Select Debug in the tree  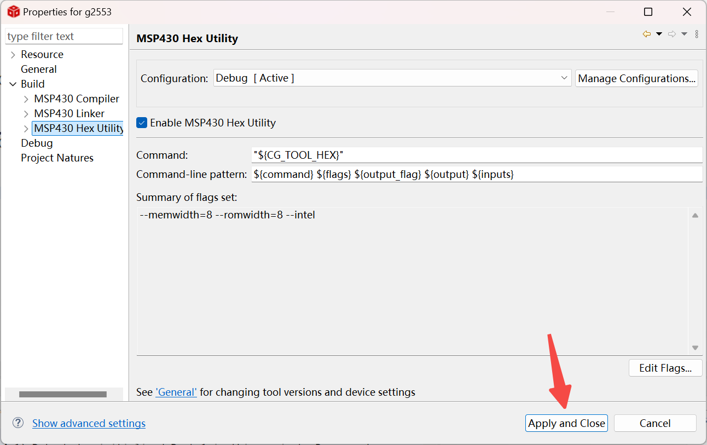coord(37,143)
